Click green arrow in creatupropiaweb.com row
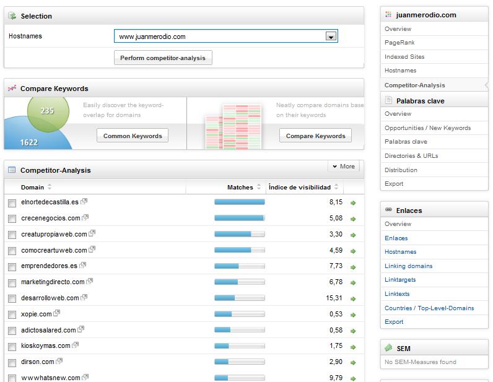Viewport: 493px width, 382px height. 353,235
